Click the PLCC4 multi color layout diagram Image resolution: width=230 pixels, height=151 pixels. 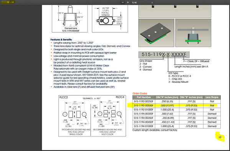pos(108,116)
